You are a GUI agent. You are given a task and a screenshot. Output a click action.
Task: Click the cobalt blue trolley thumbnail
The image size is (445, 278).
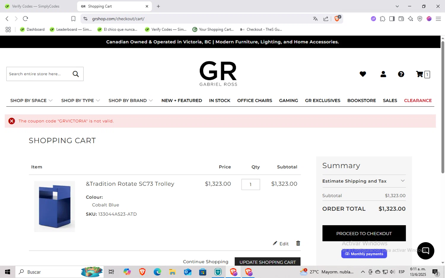point(55,206)
